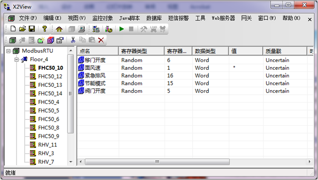Open the 短信报警 menu

(x=178, y=18)
